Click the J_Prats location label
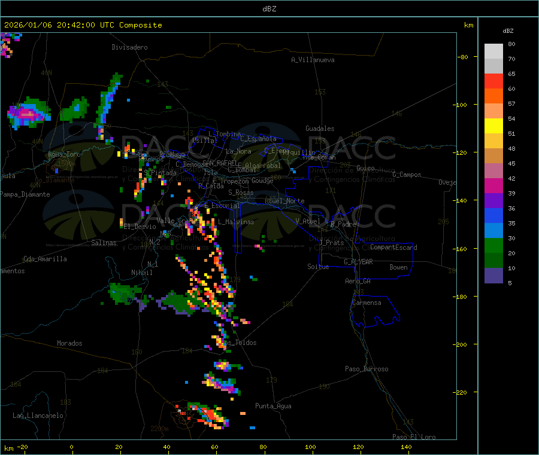The height and width of the screenshot is (455, 539). click(x=331, y=243)
